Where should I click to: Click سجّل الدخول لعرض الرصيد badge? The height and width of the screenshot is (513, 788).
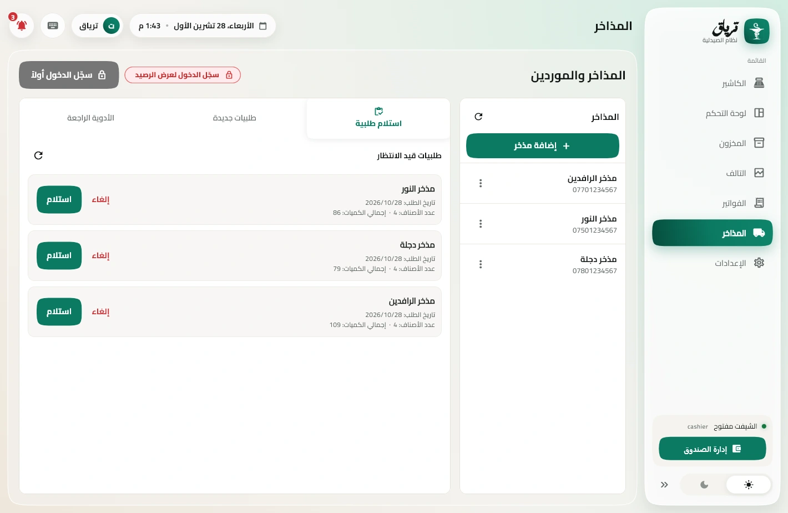(183, 75)
